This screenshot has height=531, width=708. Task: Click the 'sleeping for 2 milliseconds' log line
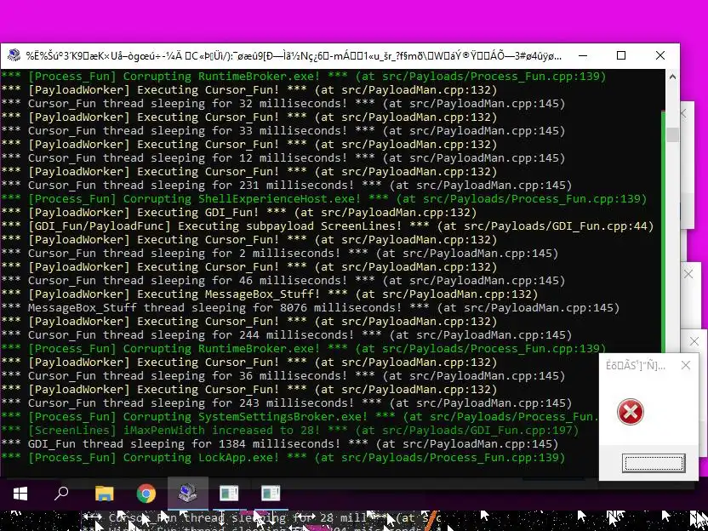(279, 253)
